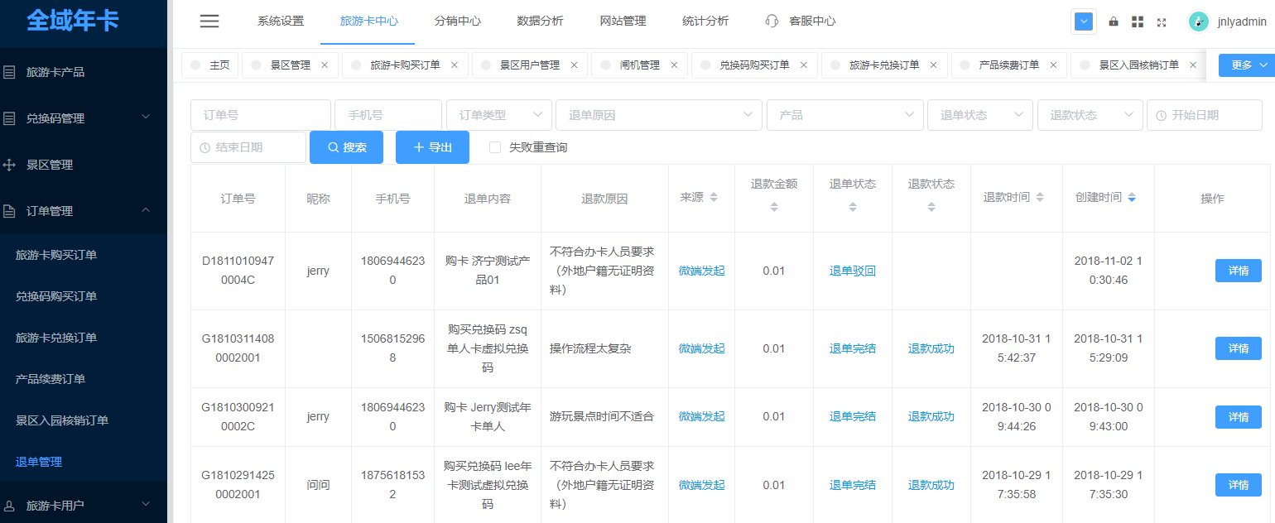Open the 订单类型 dropdown
This screenshot has height=523, width=1275.
(x=499, y=115)
